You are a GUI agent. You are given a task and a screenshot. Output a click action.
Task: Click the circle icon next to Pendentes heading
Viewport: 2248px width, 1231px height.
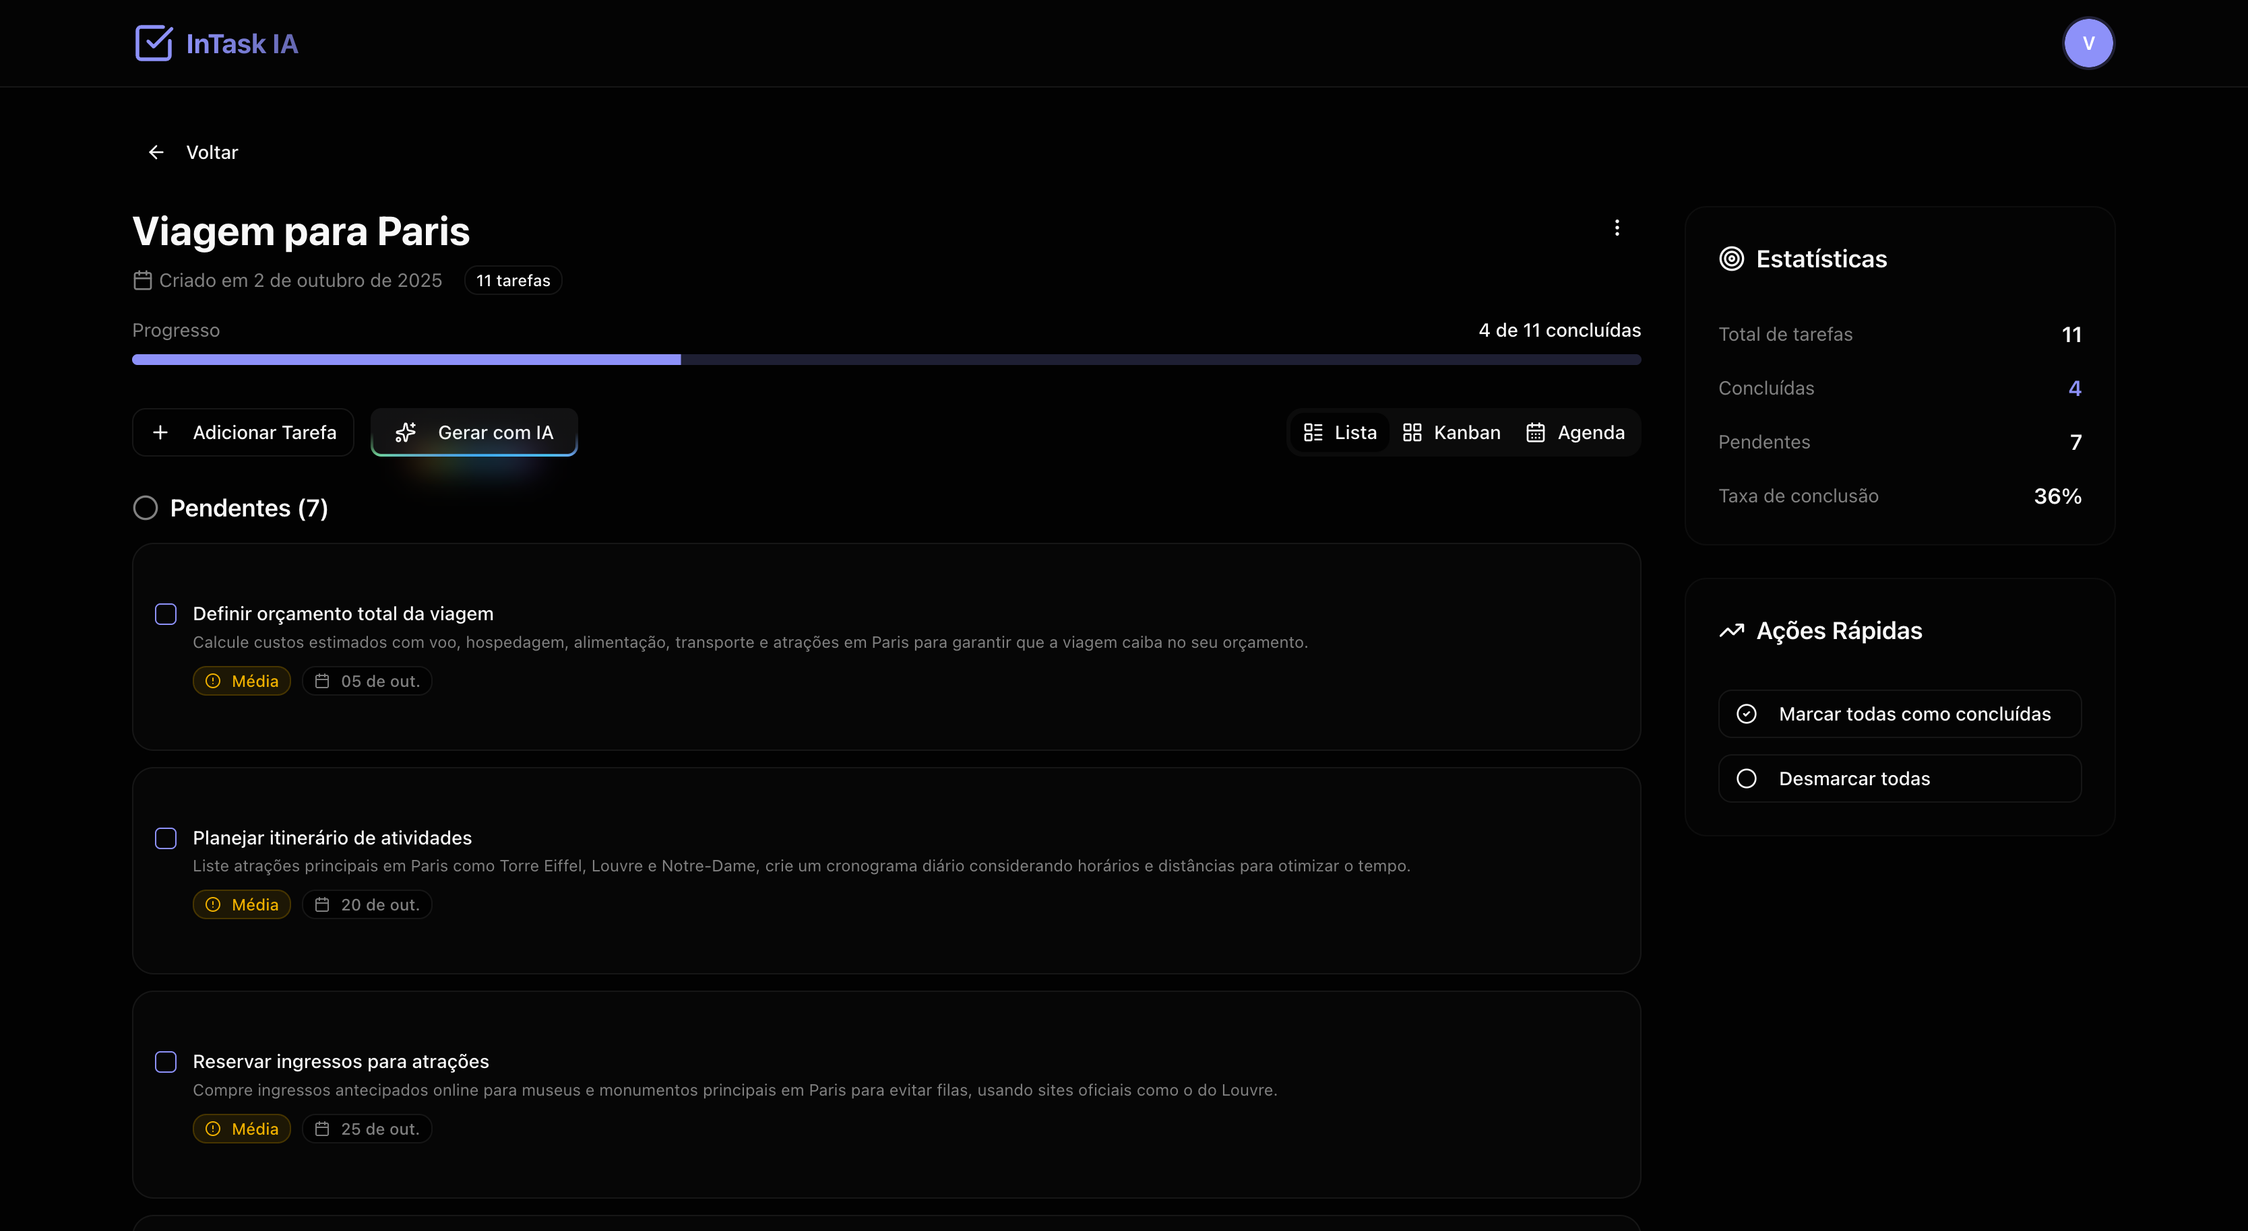point(146,508)
